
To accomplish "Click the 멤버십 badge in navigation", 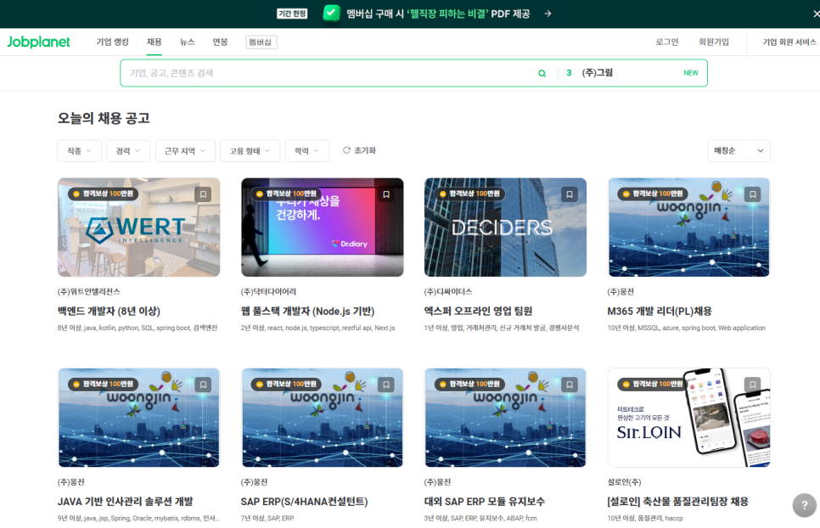I will point(261,42).
